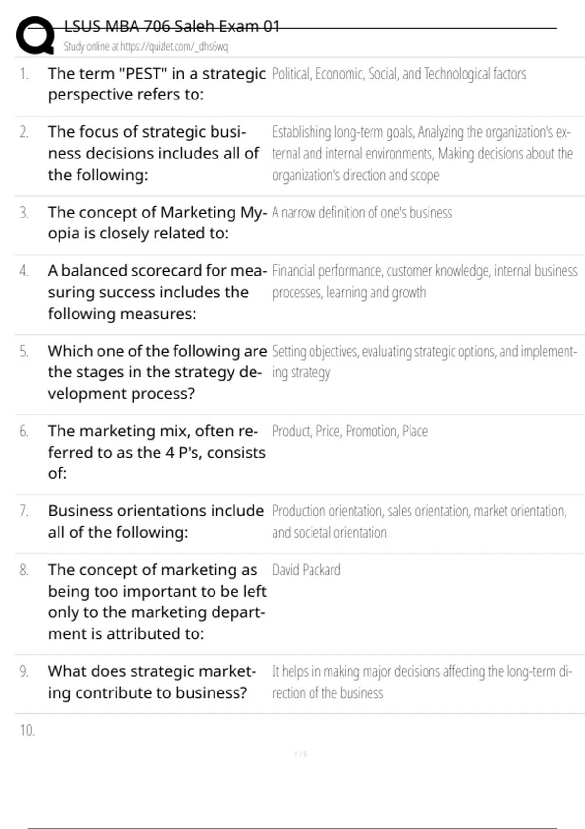Select the strategic business decisions question
Image resolution: width=585 pixels, height=829 pixels.
154,153
